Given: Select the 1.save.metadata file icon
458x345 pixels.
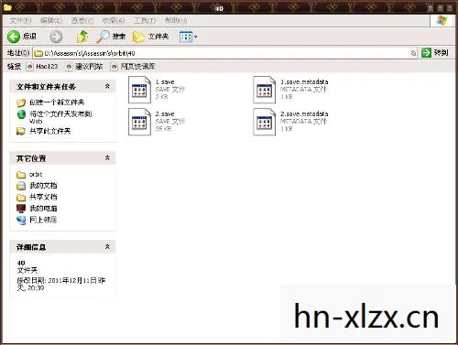Looking at the screenshot, I should [x=265, y=90].
